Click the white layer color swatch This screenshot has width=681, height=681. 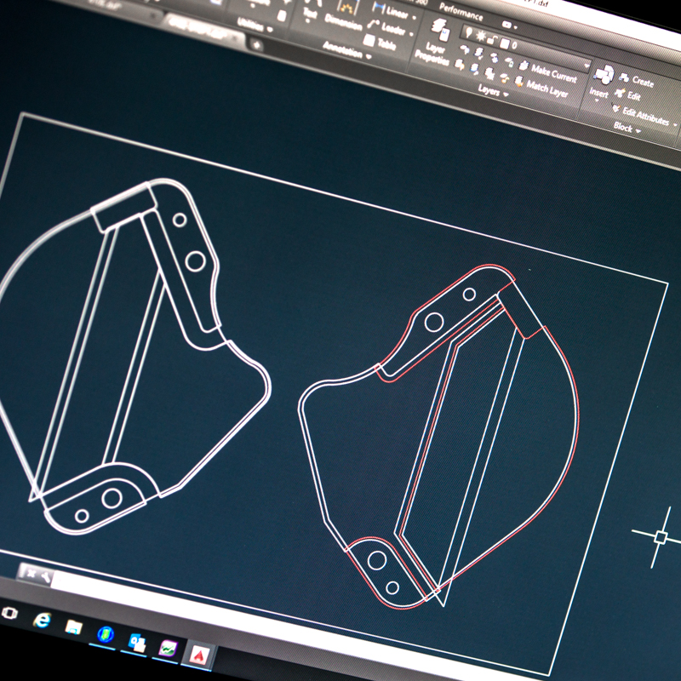tap(504, 43)
